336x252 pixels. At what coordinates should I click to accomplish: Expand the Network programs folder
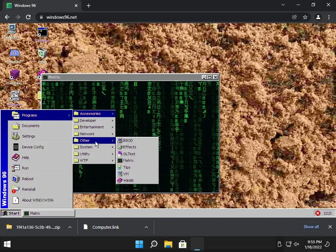point(94,134)
